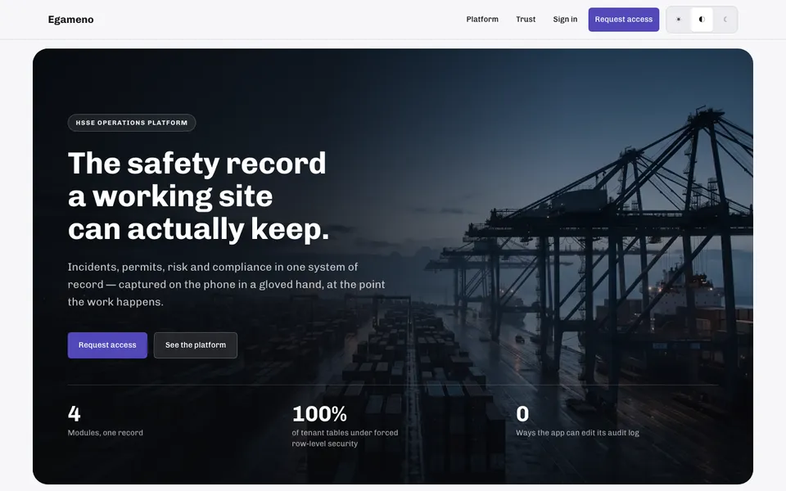The height and width of the screenshot is (491, 786).
Task: Select the system auto theme half-circle icon
Action: point(702,20)
